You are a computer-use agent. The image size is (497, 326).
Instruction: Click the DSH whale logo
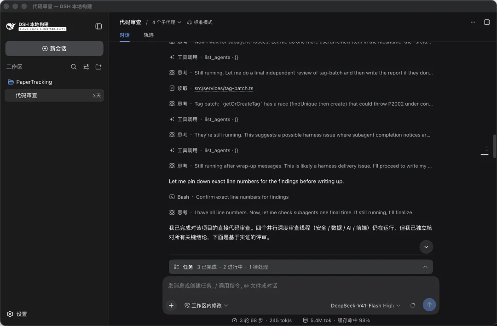[11, 26]
